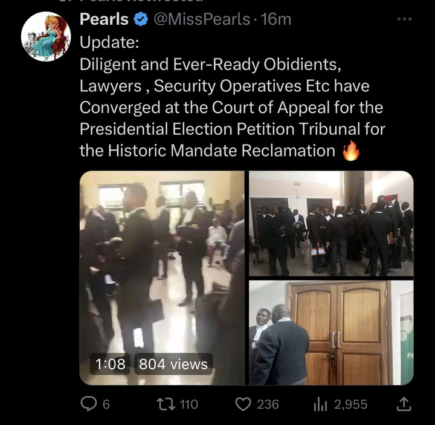Open the wooden door photo

[x=331, y=333]
